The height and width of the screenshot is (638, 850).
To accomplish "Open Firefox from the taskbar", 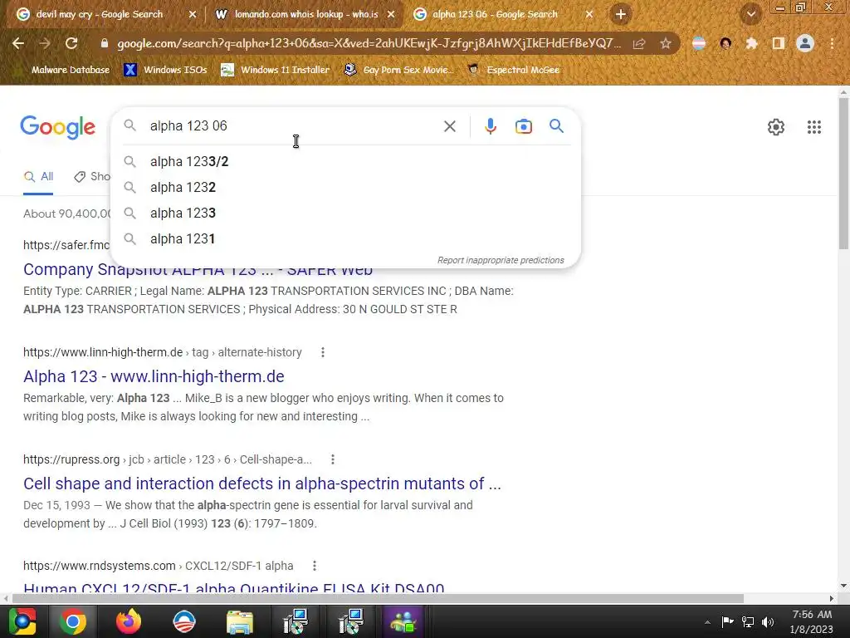I will 129,621.
